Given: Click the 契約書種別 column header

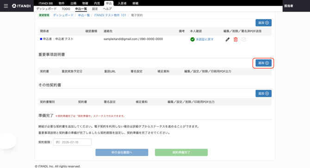Looking at the screenshot, I should click(48, 102).
